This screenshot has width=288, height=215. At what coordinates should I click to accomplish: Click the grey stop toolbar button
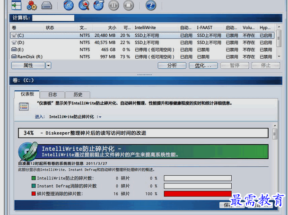point(128,5)
